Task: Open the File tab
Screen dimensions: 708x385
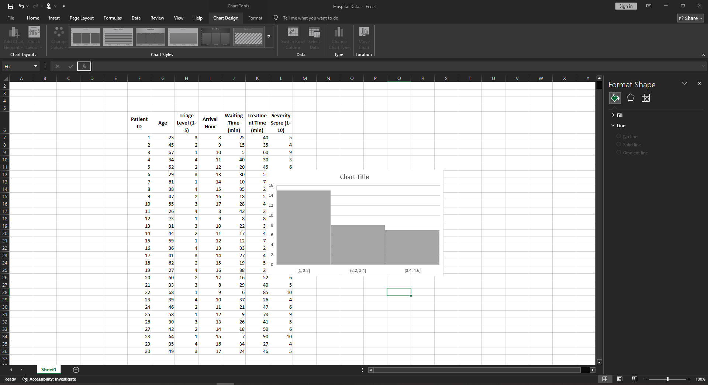Action: (11, 18)
